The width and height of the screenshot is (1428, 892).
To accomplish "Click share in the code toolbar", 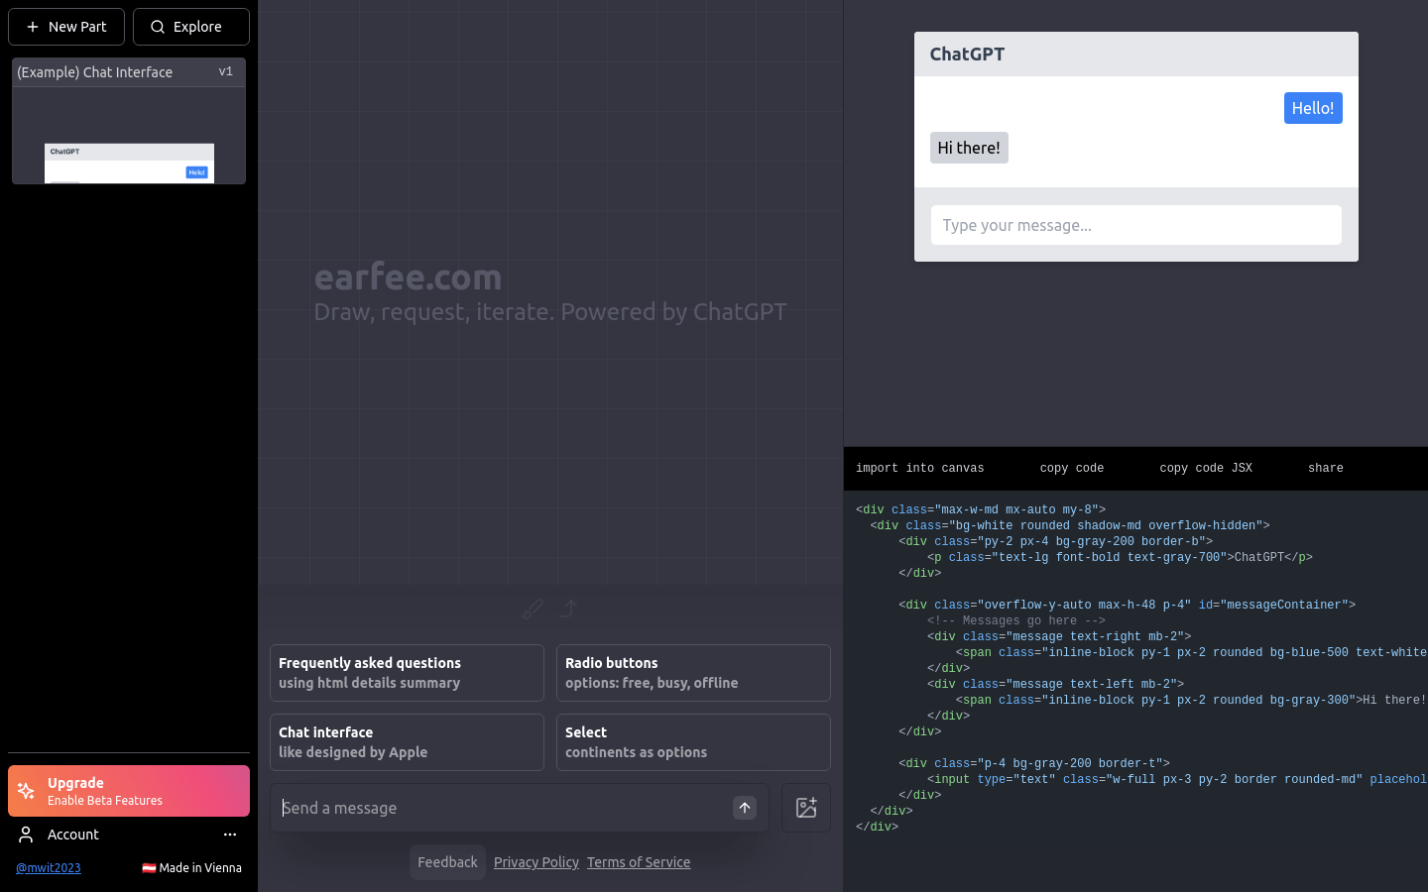I will pyautogui.click(x=1326, y=469).
